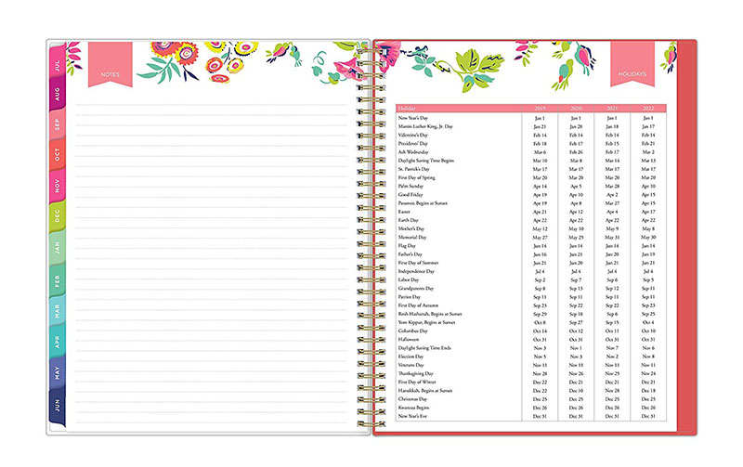Click the first blank line on Notes page
The image size is (743, 467).
click(214, 105)
